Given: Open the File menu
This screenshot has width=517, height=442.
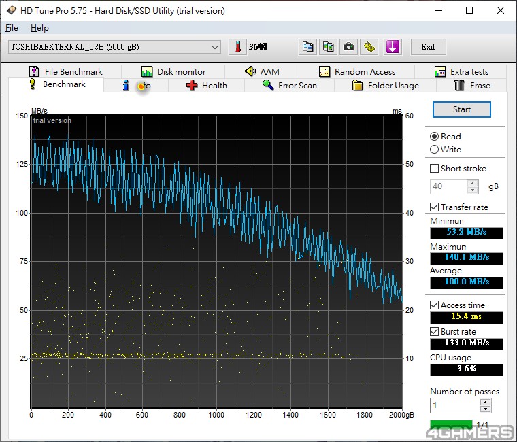Looking at the screenshot, I should coord(12,28).
